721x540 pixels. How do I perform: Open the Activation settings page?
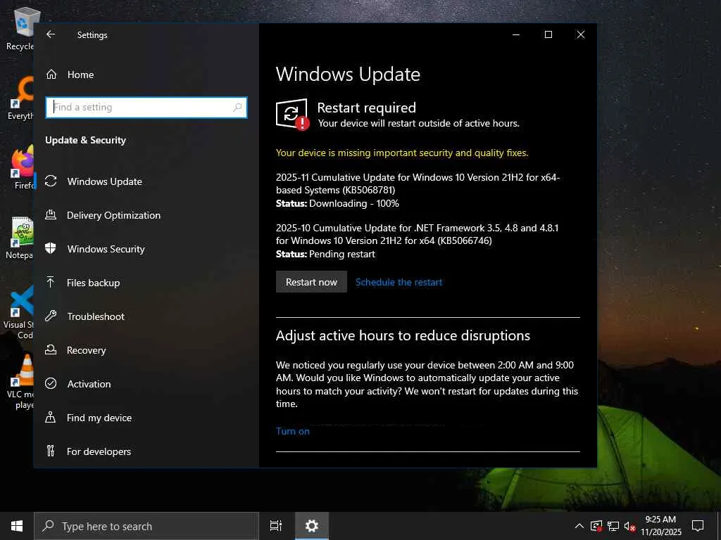point(89,383)
